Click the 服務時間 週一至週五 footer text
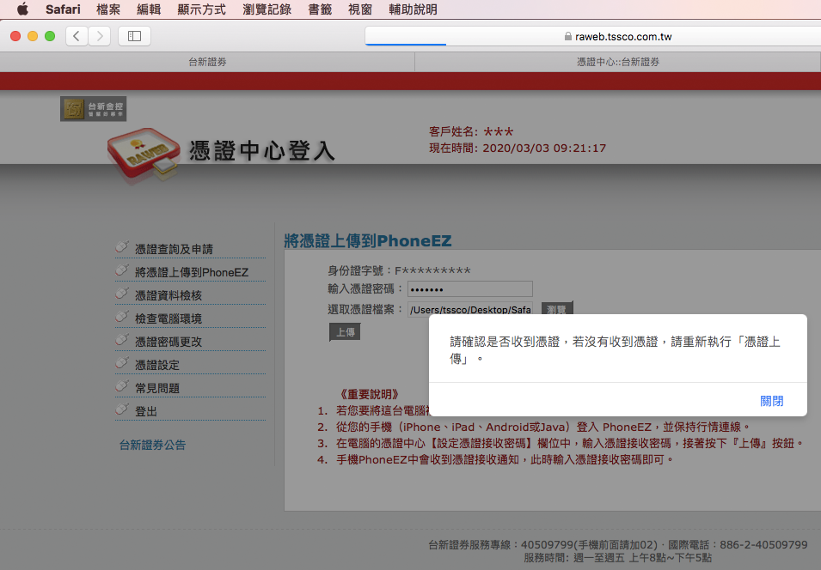 click(x=618, y=558)
